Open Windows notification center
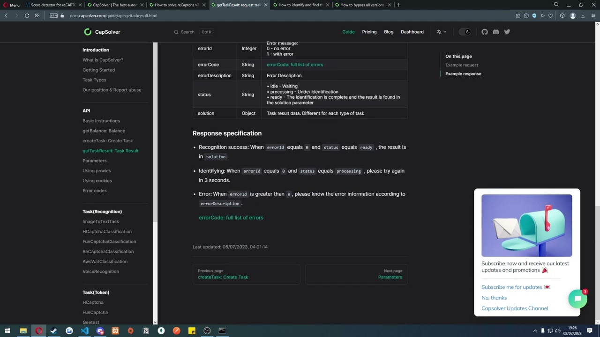The height and width of the screenshot is (337, 600). point(590,331)
